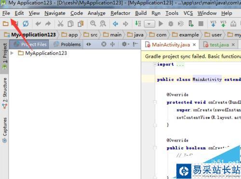Viewport: 241px width, 179px height.
Task: Click the Back navigation arrow
Action: [115, 24]
